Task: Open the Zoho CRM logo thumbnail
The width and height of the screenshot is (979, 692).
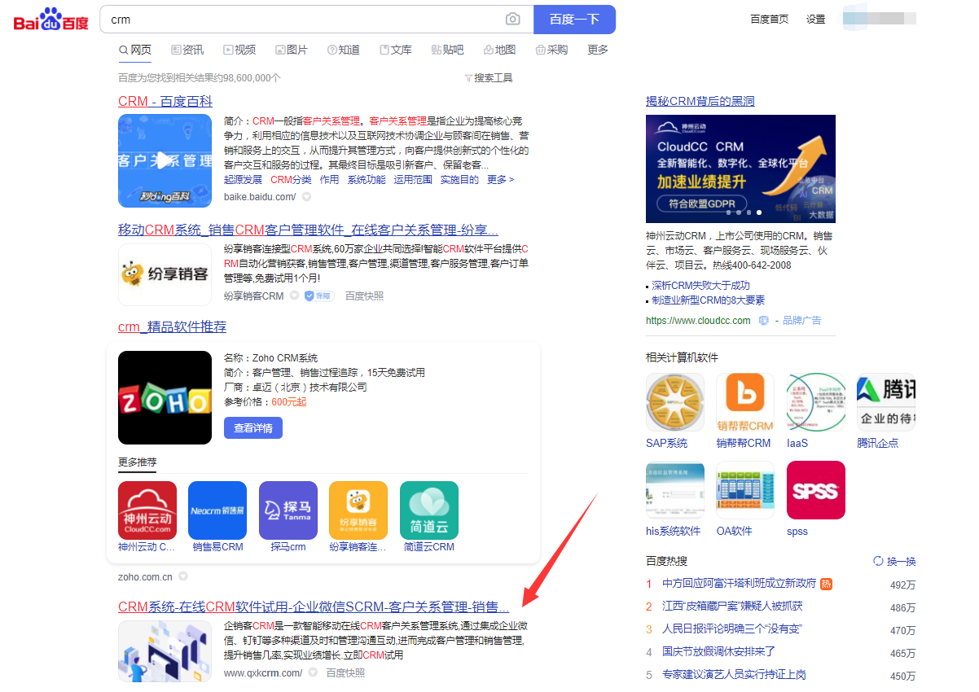Action: tap(165, 397)
